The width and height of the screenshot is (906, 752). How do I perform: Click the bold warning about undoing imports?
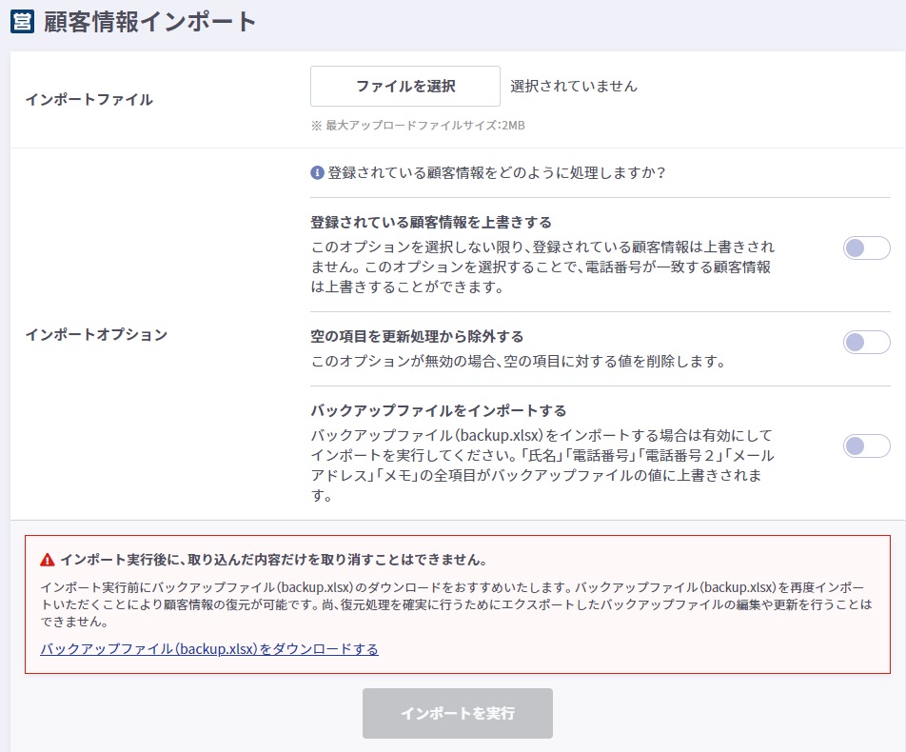[274, 560]
